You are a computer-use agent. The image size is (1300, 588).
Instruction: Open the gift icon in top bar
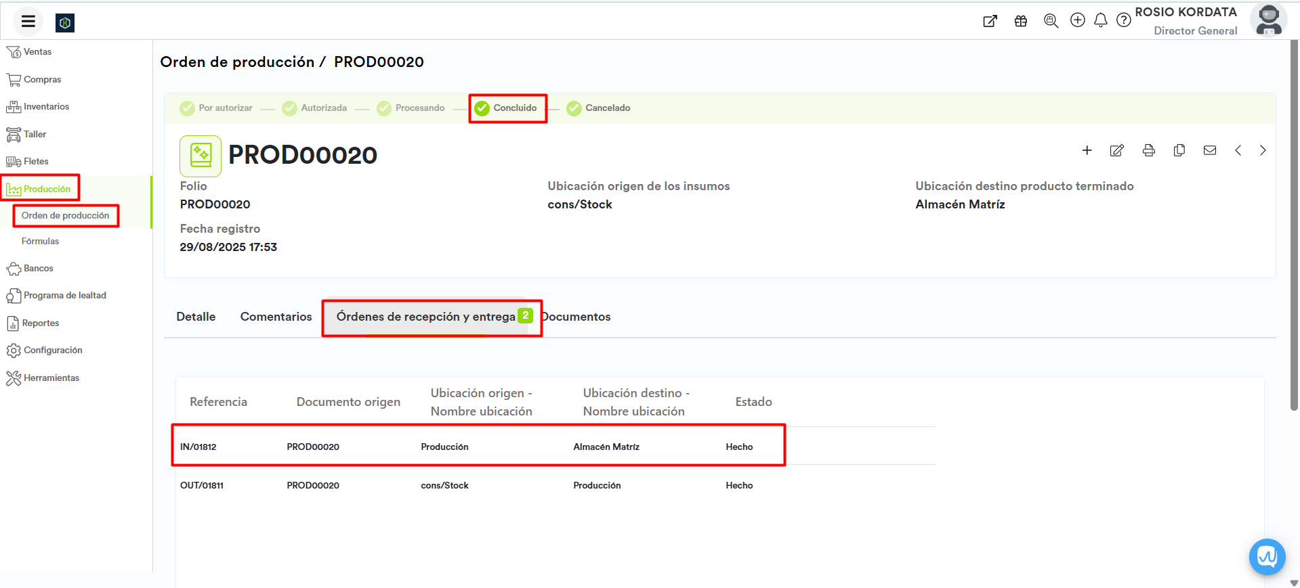[x=1020, y=21]
